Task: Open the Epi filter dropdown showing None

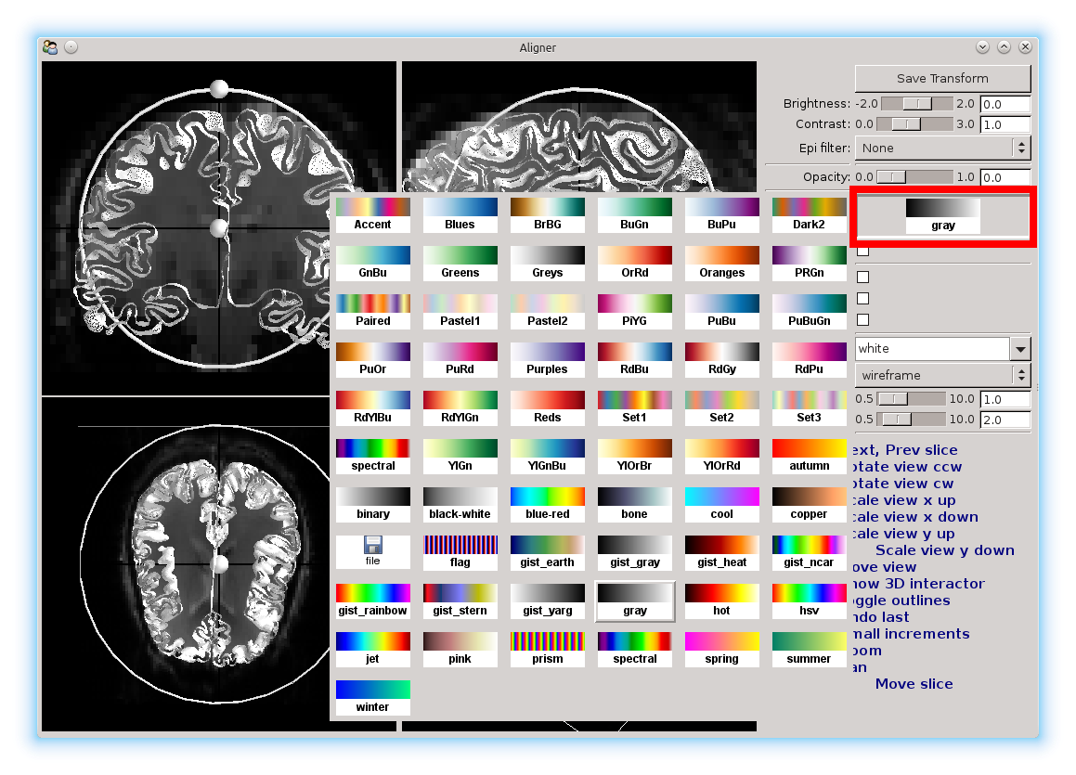Action: coord(943,149)
